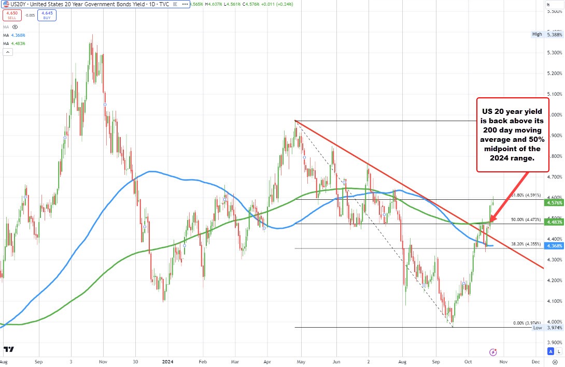Click the 5.300% price axis tick
This screenshot has width=565, height=367.
pos(555,52)
